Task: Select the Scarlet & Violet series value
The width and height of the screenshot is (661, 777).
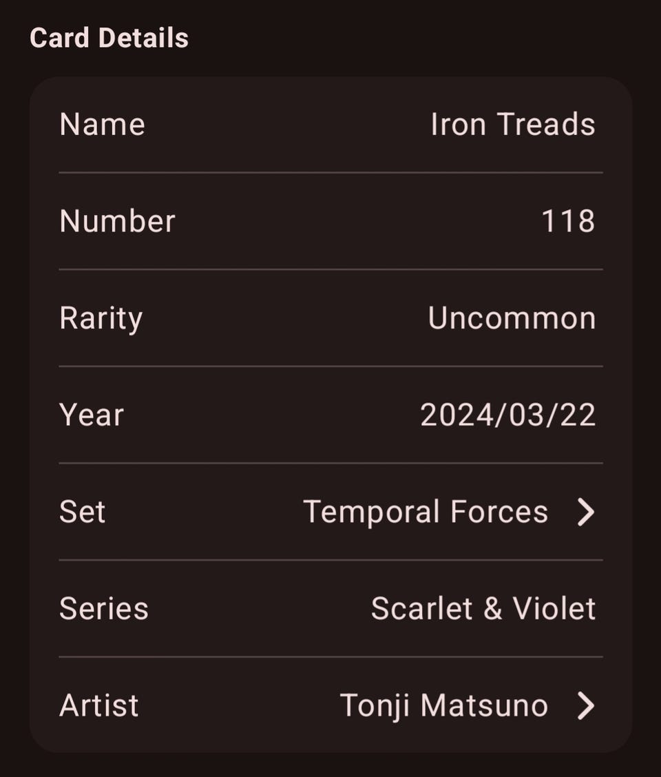Action: 483,609
